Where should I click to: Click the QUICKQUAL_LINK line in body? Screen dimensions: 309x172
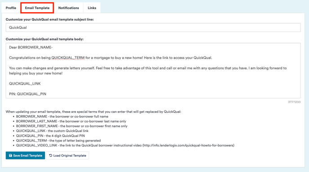[x=25, y=84]
